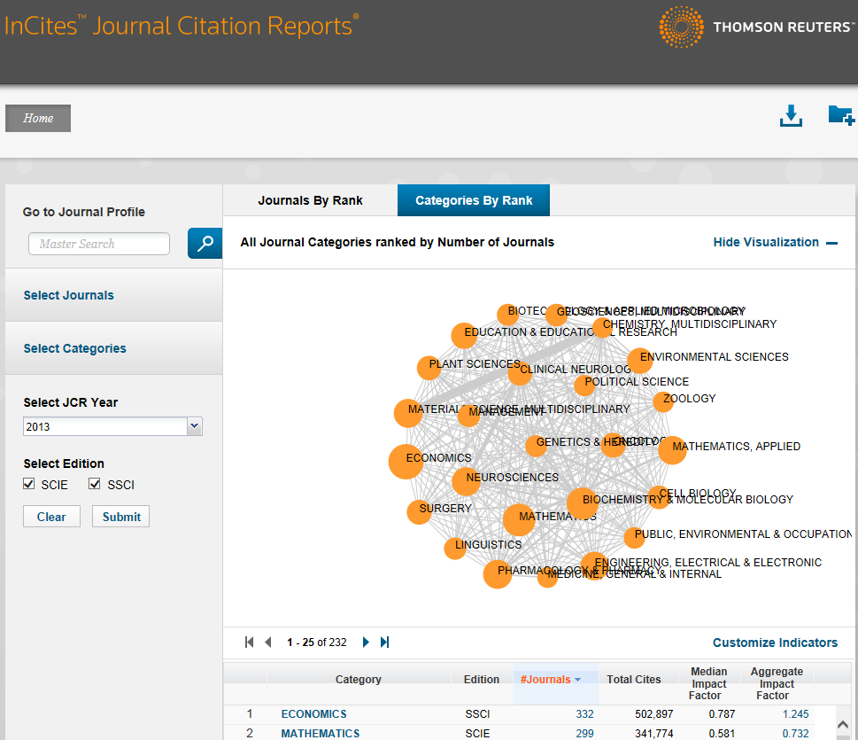Sort by #Journals column arrow
The width and height of the screenshot is (858, 740).
[578, 679]
